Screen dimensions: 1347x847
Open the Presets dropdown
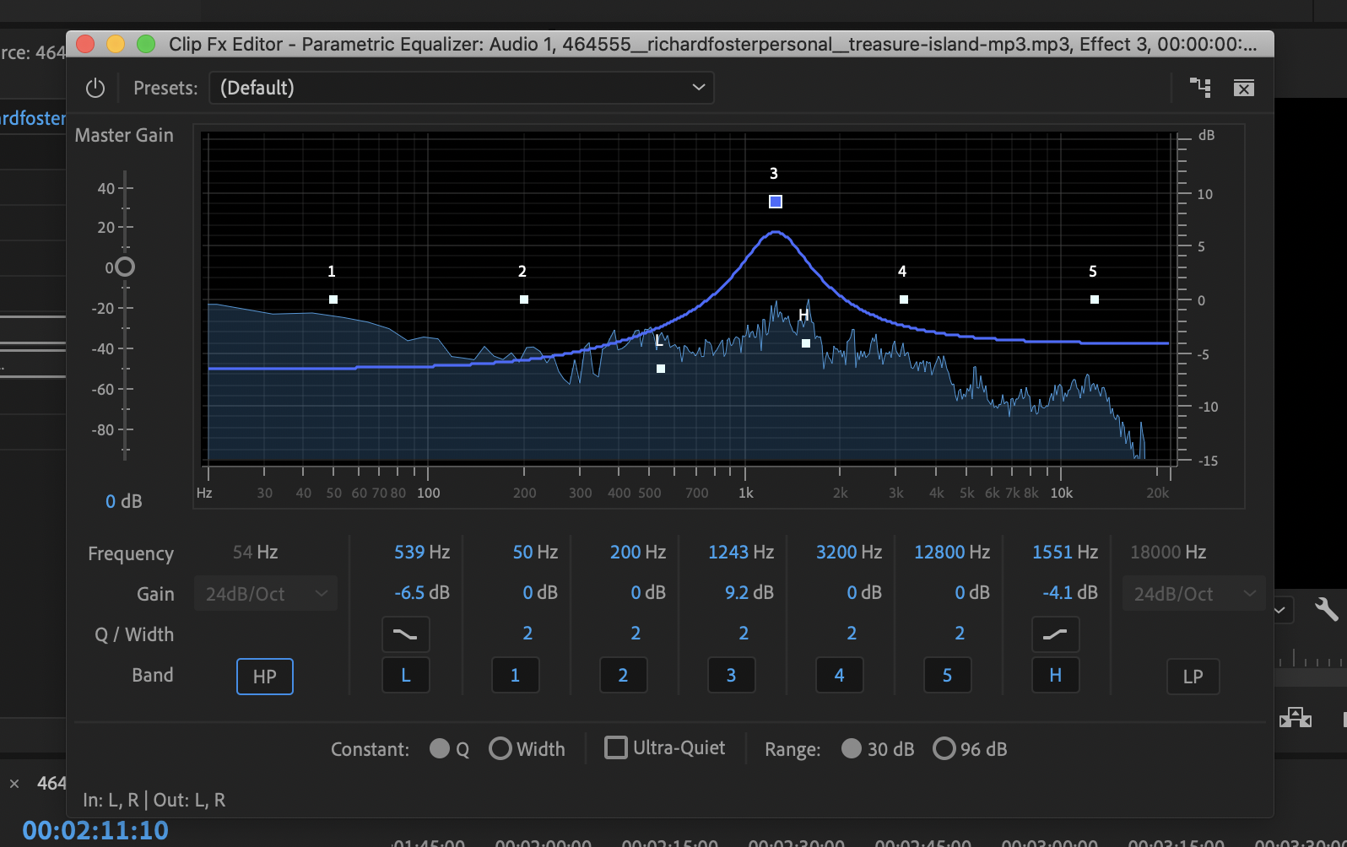tap(462, 88)
